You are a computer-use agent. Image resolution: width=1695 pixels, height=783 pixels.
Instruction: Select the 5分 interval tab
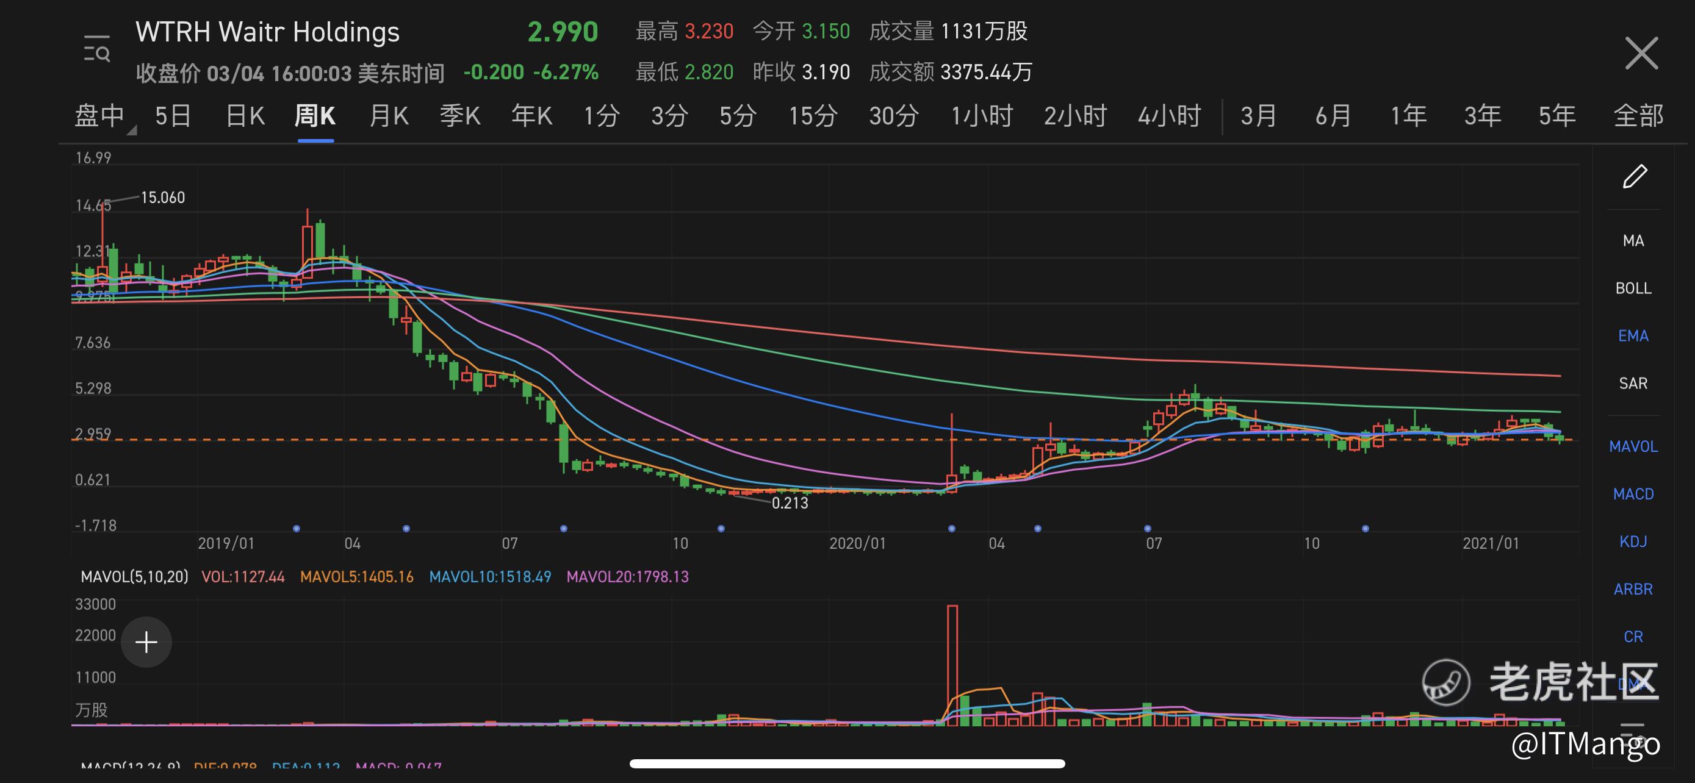tap(738, 116)
